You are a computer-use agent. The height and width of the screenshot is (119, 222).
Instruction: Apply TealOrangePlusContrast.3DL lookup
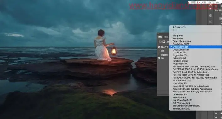coord(186,106)
